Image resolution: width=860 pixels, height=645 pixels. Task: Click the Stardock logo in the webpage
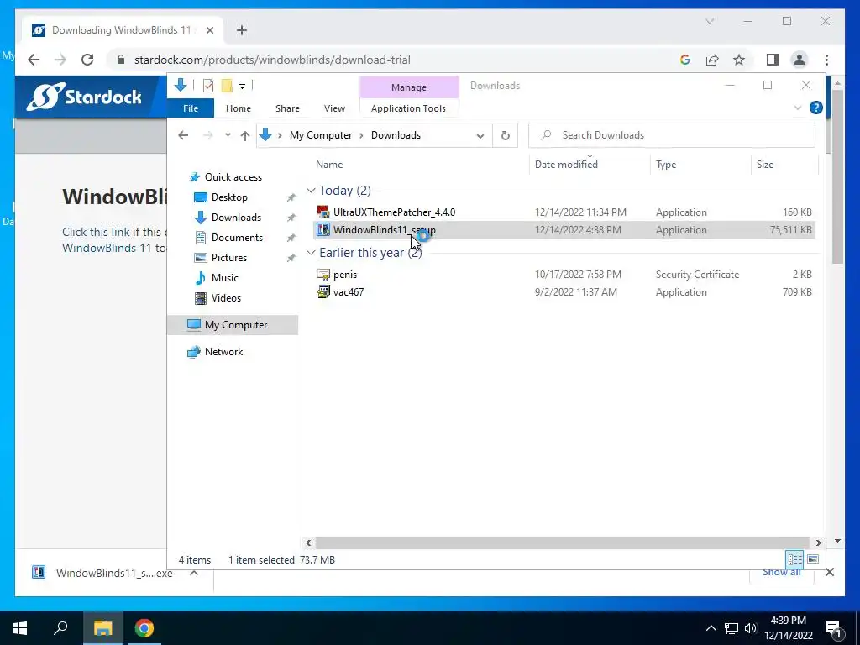pos(84,97)
